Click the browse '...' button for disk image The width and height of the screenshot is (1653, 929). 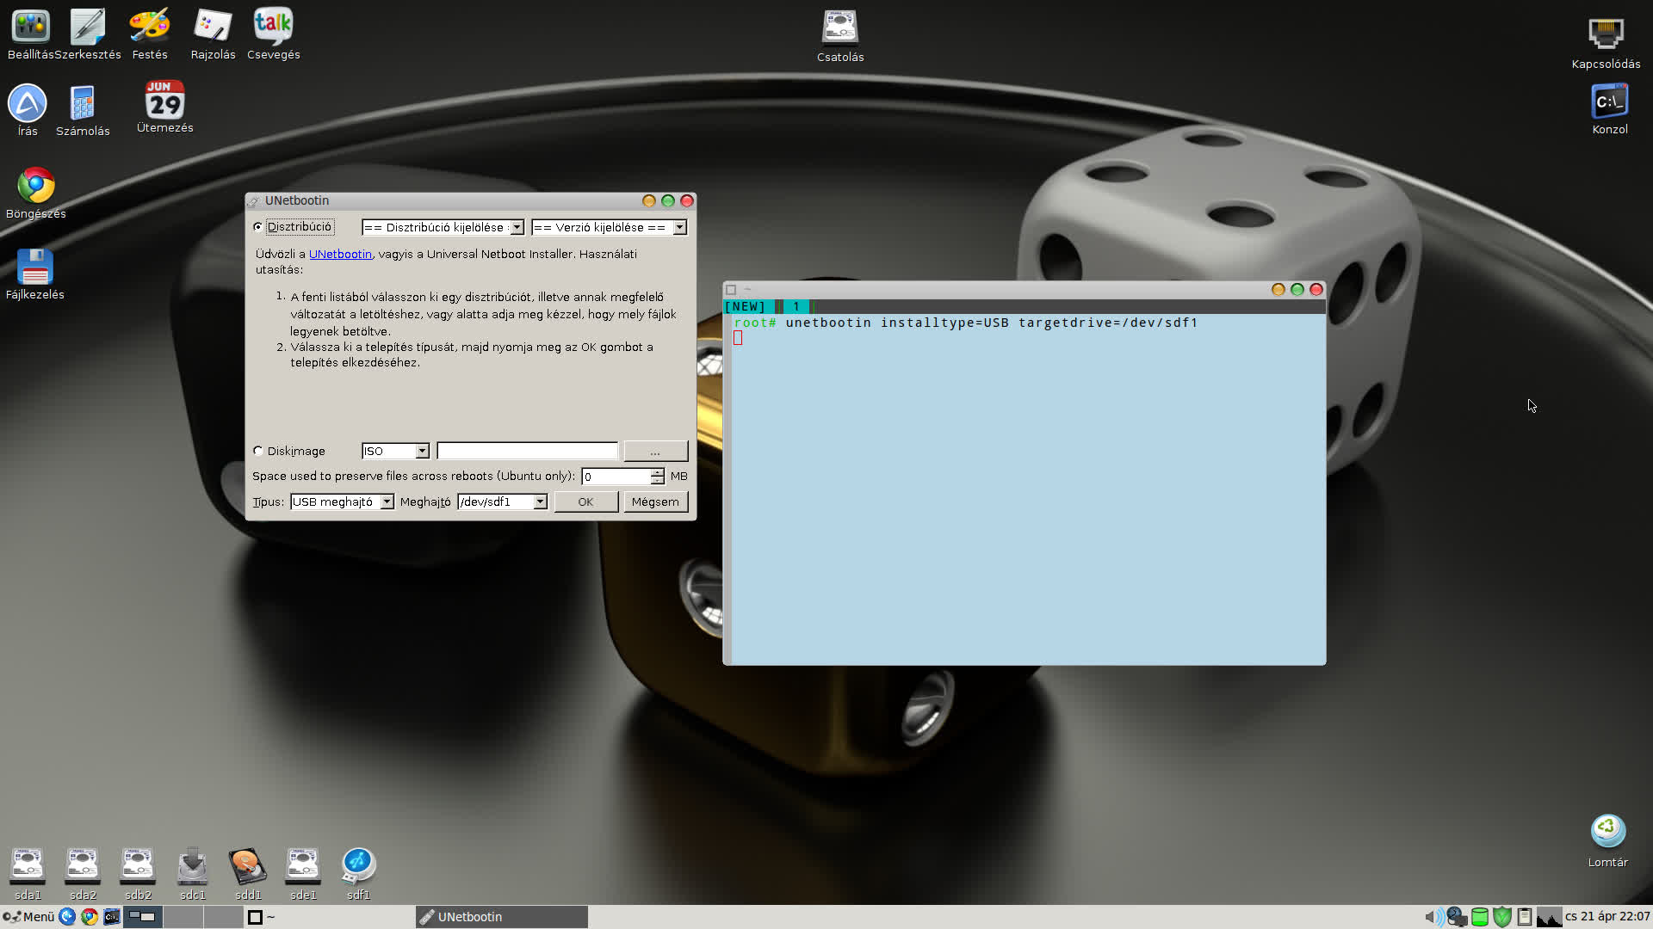coord(655,451)
